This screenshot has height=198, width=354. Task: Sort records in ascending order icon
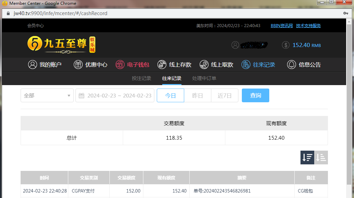321,158
